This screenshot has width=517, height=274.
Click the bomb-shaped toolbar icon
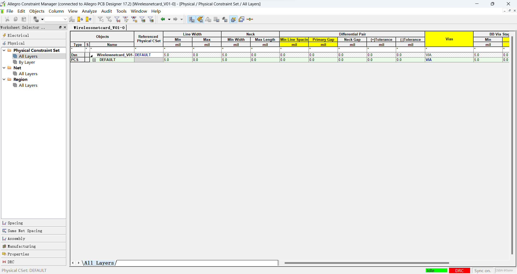[x=233, y=19]
